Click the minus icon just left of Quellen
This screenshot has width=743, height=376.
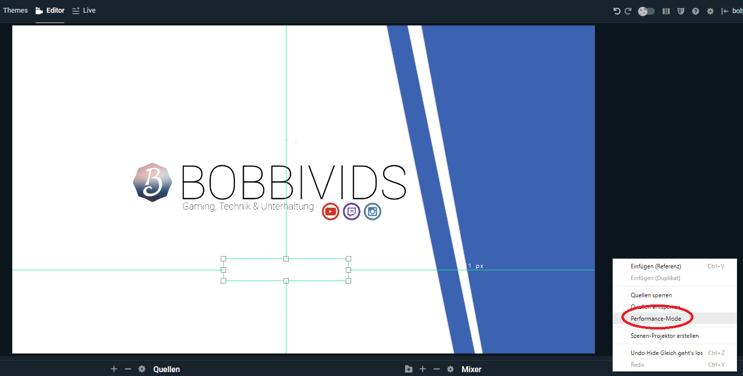coord(128,369)
